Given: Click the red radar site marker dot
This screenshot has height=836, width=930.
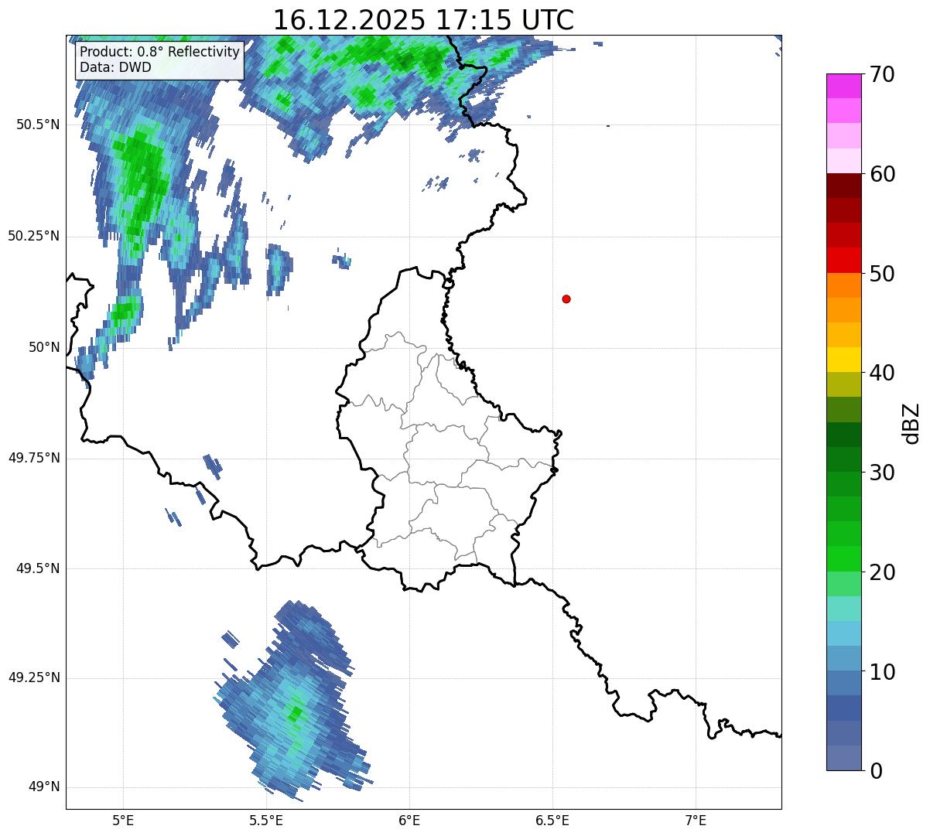Looking at the screenshot, I should click(566, 299).
